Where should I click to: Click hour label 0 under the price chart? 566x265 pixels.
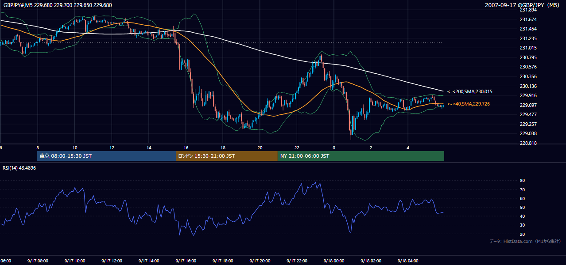[334, 148]
